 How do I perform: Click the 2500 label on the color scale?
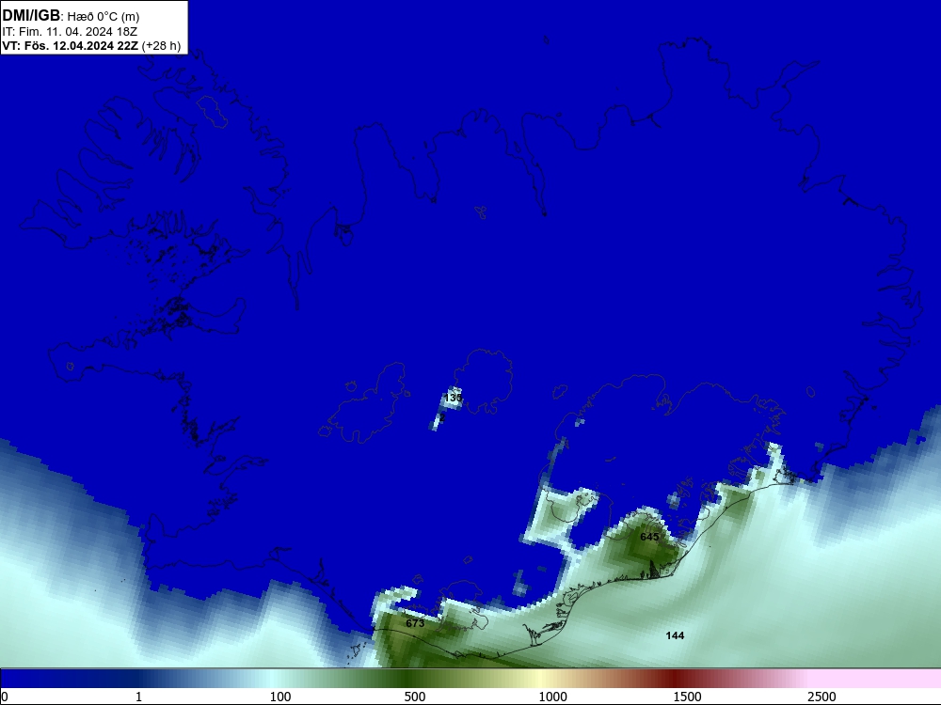pos(821,697)
